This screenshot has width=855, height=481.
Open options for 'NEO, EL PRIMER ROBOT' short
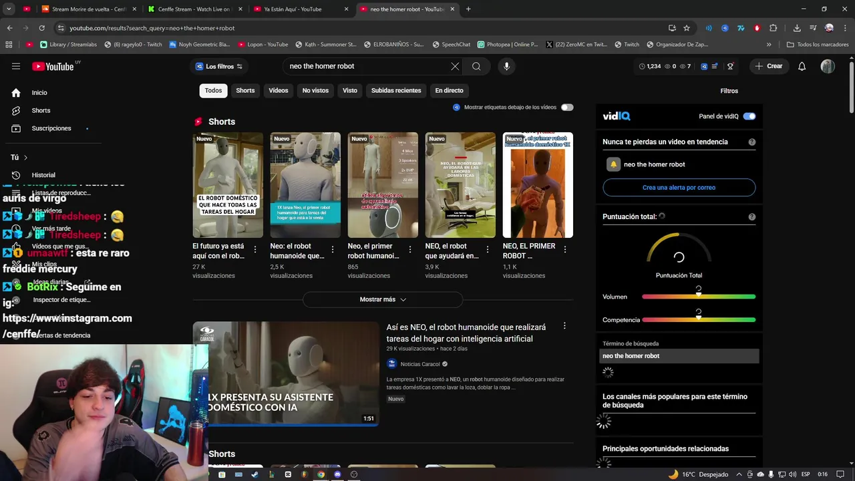click(x=565, y=250)
